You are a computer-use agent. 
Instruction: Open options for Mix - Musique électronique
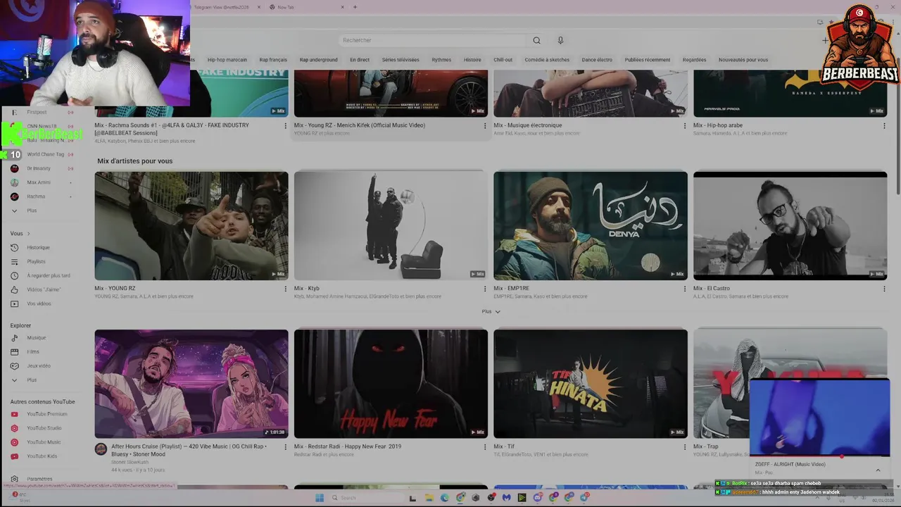(685, 126)
